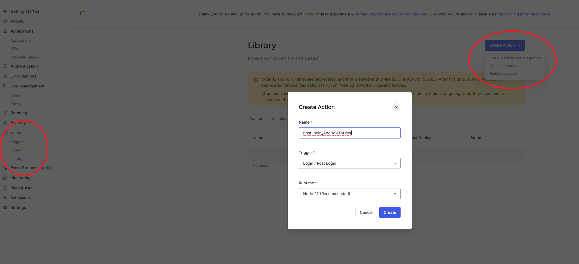
Task: Collapse the User Management section chevron
Action: coord(60,86)
